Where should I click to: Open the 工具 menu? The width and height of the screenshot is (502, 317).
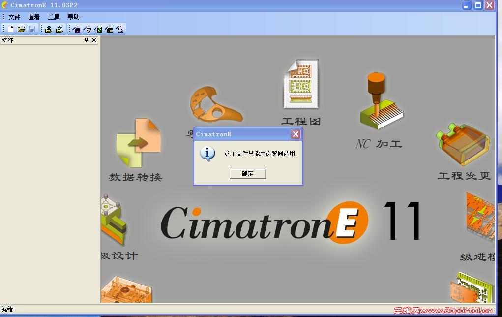[x=54, y=17]
